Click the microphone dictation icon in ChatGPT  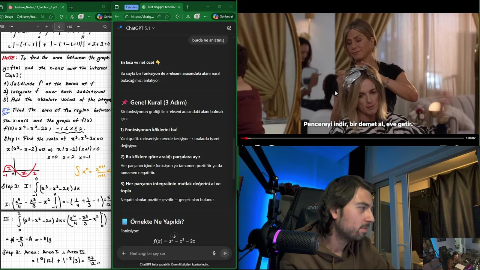214,253
